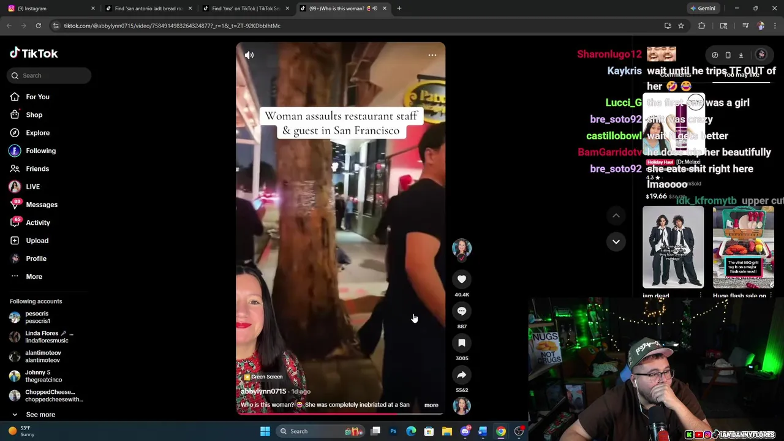Open the More menu in sidebar

tap(34, 276)
